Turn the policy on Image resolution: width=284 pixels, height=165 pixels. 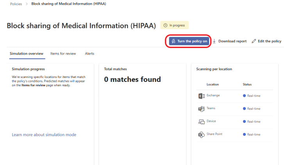point(189,41)
